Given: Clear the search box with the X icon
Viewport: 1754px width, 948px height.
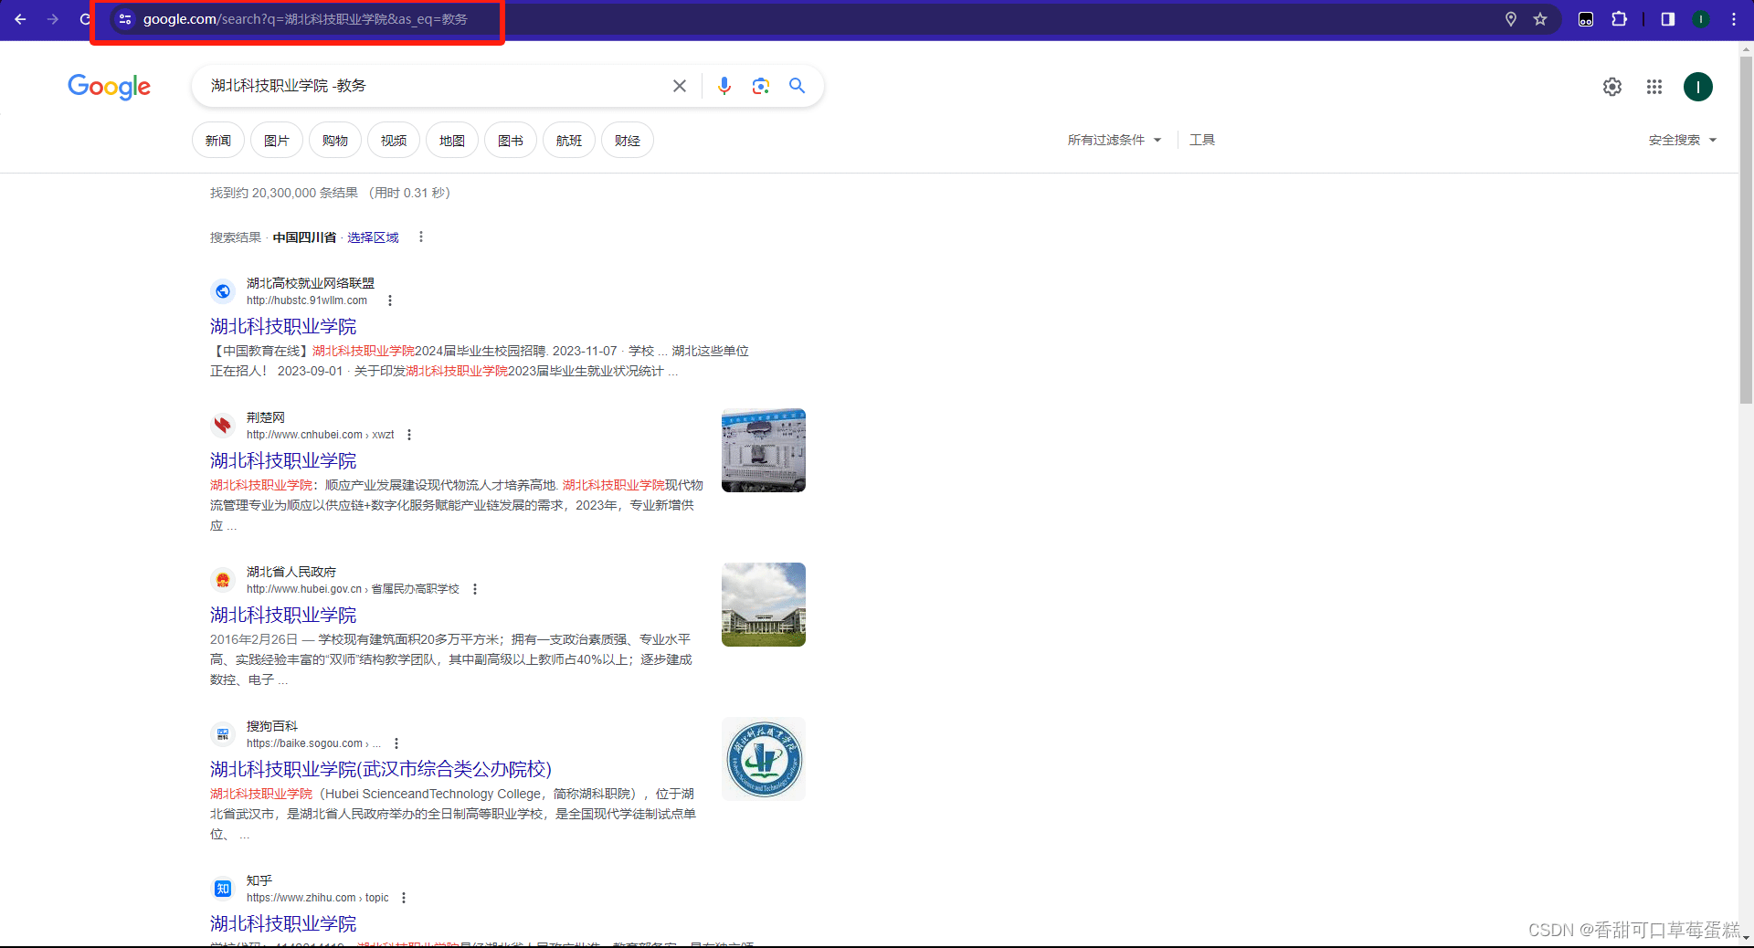Looking at the screenshot, I should point(680,86).
